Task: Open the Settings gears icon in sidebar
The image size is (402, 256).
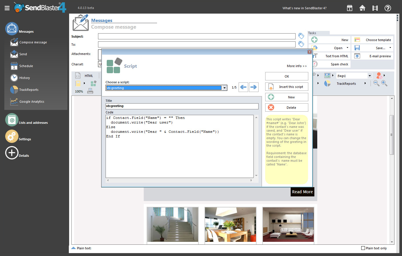Action: coord(12,136)
